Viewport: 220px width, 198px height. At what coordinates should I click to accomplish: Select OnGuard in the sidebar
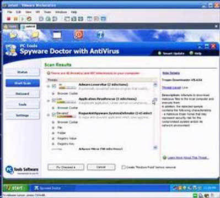point(23,94)
